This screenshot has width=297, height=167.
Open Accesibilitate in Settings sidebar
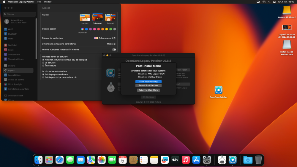coord(18,75)
